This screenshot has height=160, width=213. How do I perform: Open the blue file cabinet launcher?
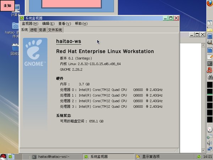point(210,37)
